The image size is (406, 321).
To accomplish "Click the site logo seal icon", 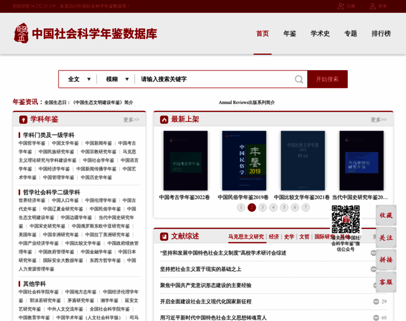I will pyautogui.click(x=21, y=33).
